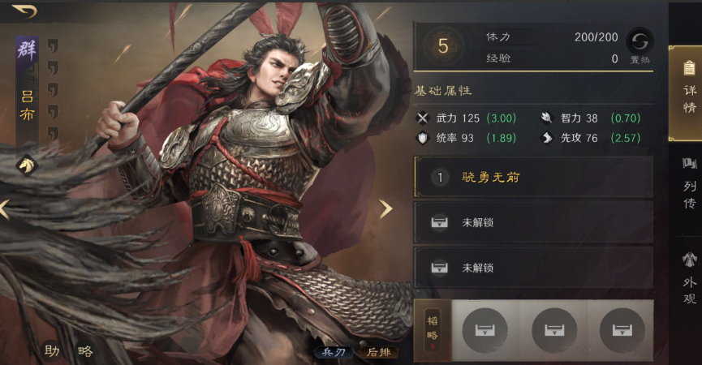Tap the horse troop type icon
Image resolution: width=702 pixels, height=365 pixels.
[x=28, y=166]
